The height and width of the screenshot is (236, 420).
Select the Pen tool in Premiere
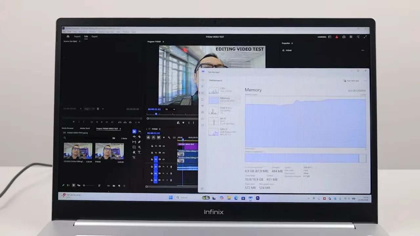[139, 142]
